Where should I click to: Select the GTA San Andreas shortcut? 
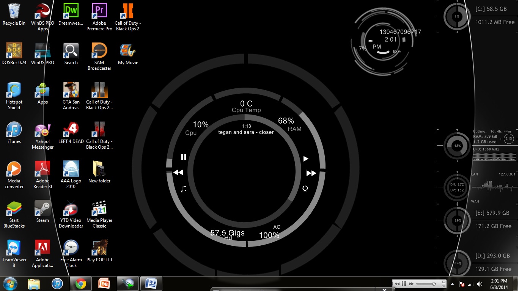coord(71,96)
